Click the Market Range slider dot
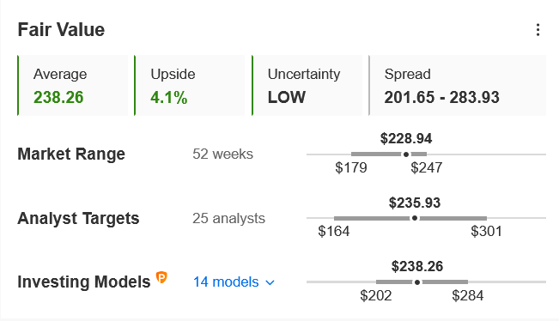 pyautogui.click(x=406, y=154)
